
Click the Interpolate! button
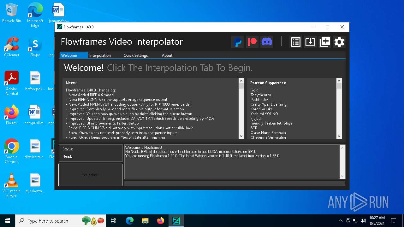point(90,175)
